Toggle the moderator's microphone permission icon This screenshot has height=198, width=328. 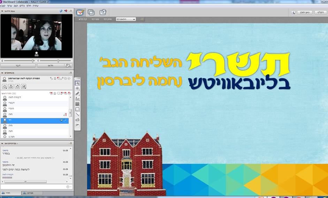tap(51, 78)
